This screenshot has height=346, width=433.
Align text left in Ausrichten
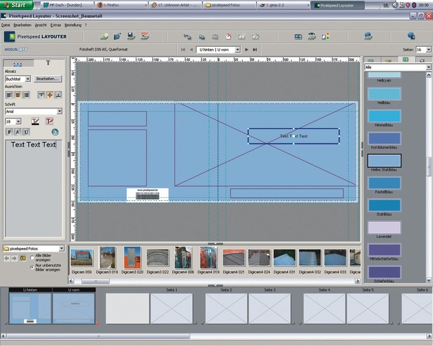[x=9, y=94]
